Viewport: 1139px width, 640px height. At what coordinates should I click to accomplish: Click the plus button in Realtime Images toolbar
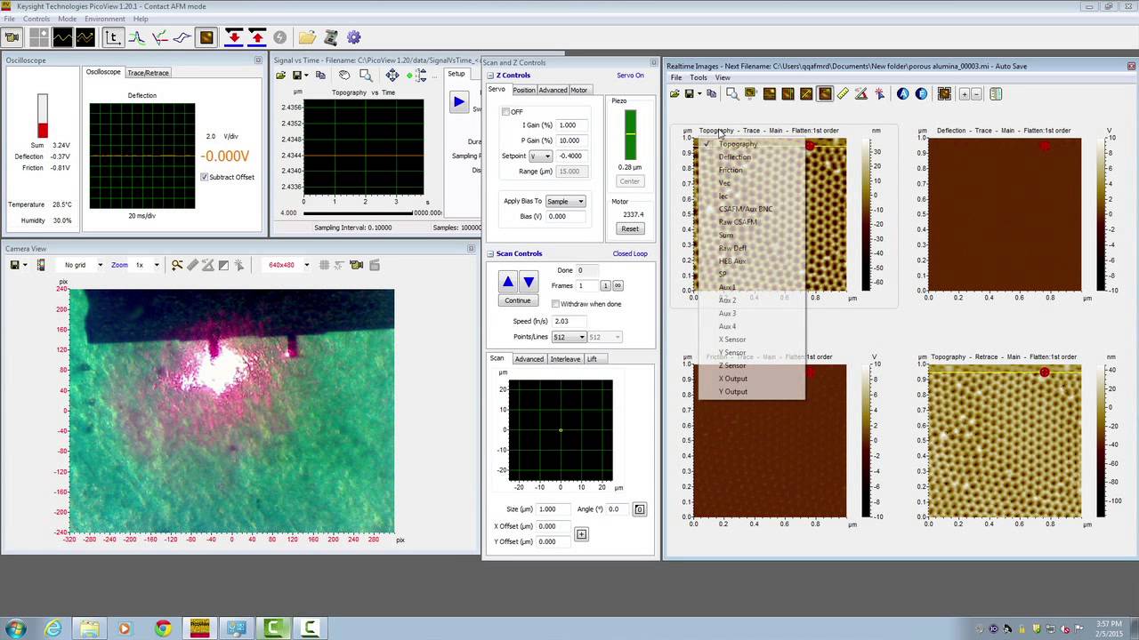[x=965, y=93]
